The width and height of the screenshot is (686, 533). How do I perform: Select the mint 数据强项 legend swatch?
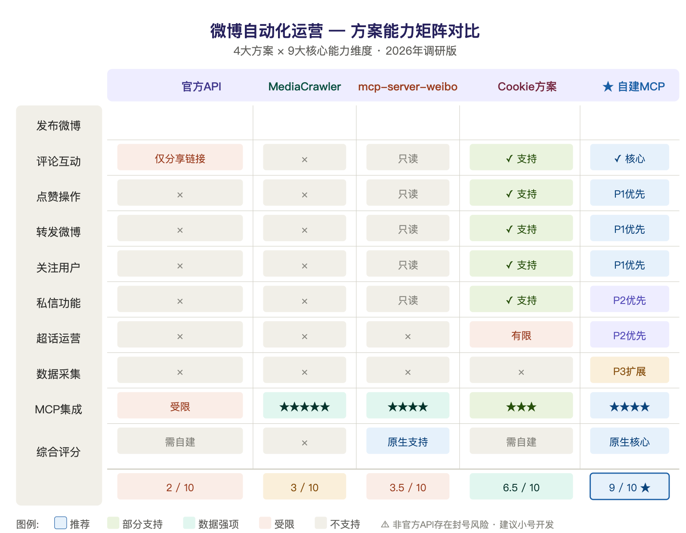(189, 523)
